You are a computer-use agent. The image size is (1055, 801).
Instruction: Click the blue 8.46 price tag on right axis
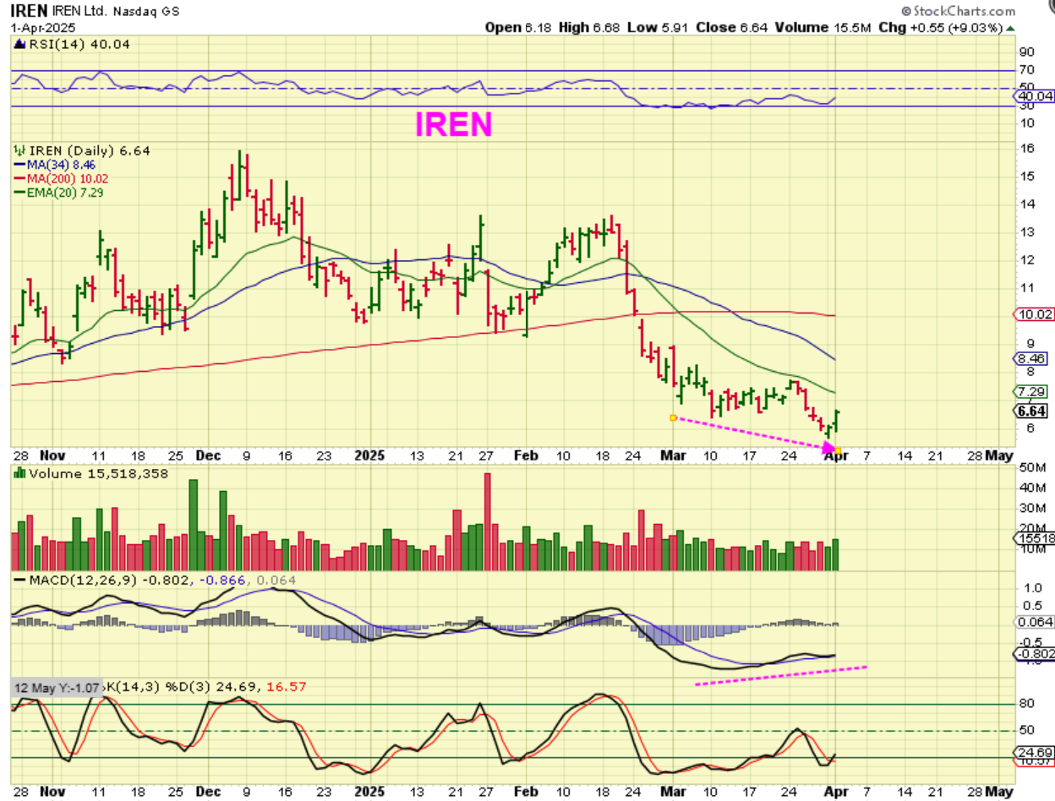(x=1032, y=358)
